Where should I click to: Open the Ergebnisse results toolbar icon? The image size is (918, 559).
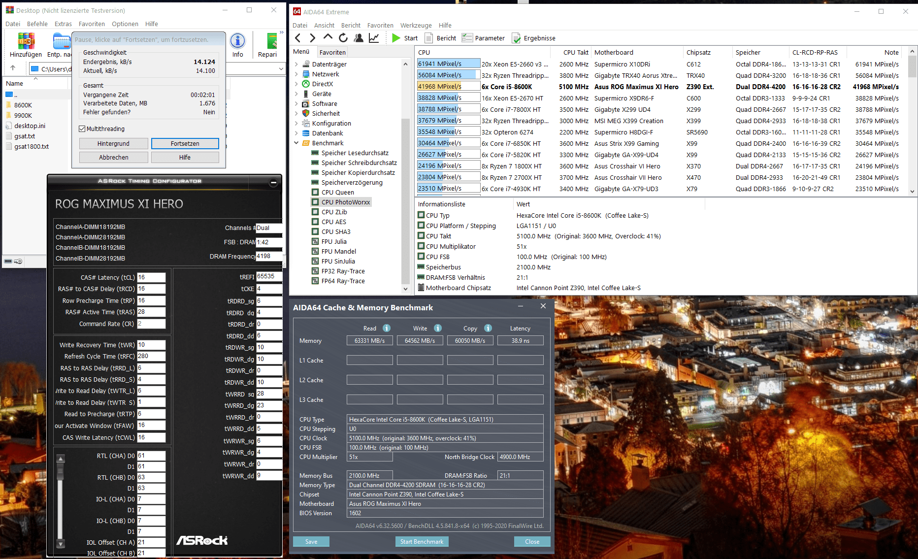[516, 38]
